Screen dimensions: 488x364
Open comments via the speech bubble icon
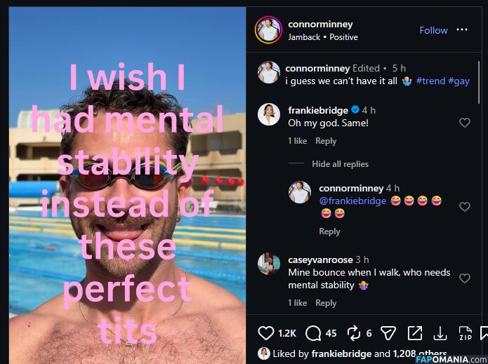tap(313, 333)
